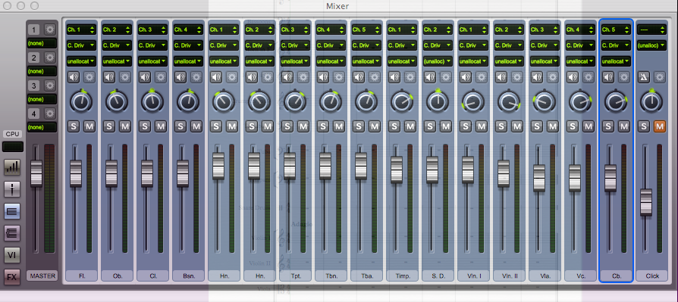
Task: Solo the Vln. I strip
Action: click(465, 126)
